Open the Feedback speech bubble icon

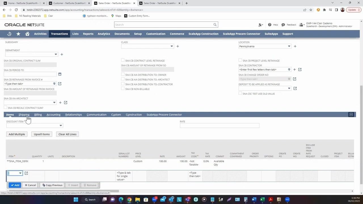pyautogui.click(x=283, y=25)
